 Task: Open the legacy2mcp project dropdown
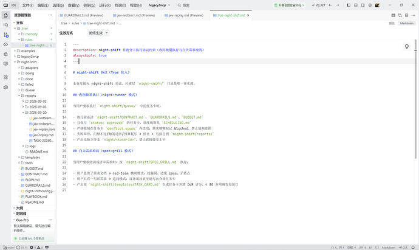160,5
